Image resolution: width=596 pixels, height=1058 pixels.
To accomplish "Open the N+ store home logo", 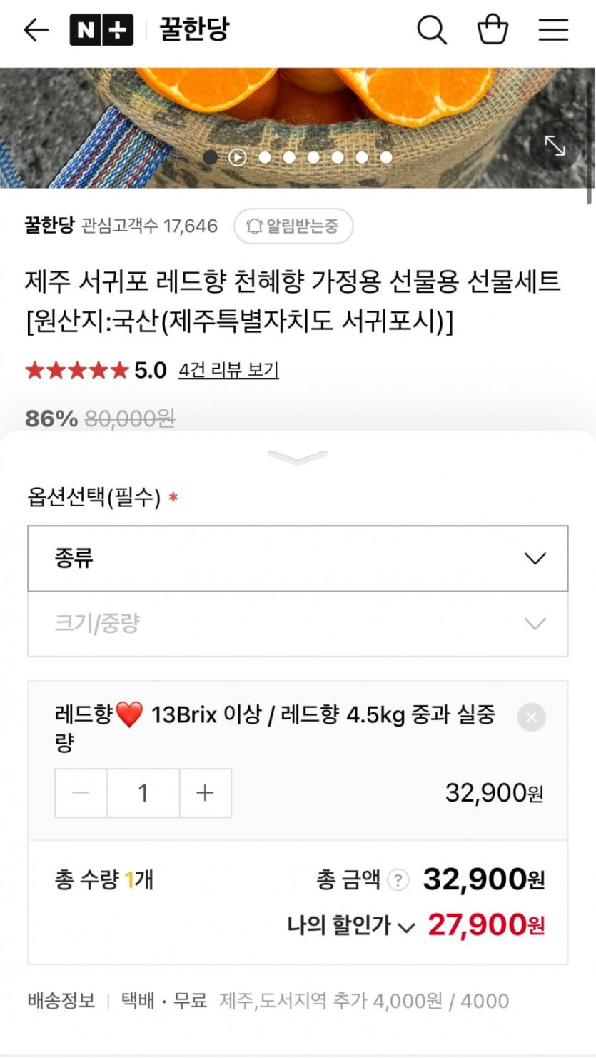I will (x=101, y=30).
